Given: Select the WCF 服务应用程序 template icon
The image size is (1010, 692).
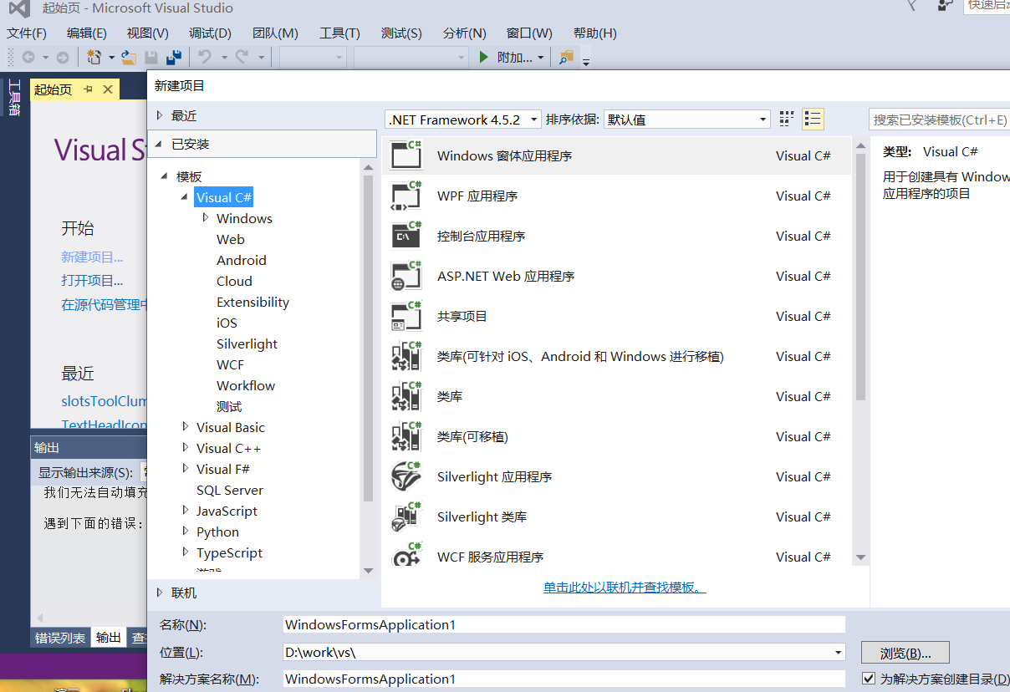Looking at the screenshot, I should pyautogui.click(x=407, y=555).
